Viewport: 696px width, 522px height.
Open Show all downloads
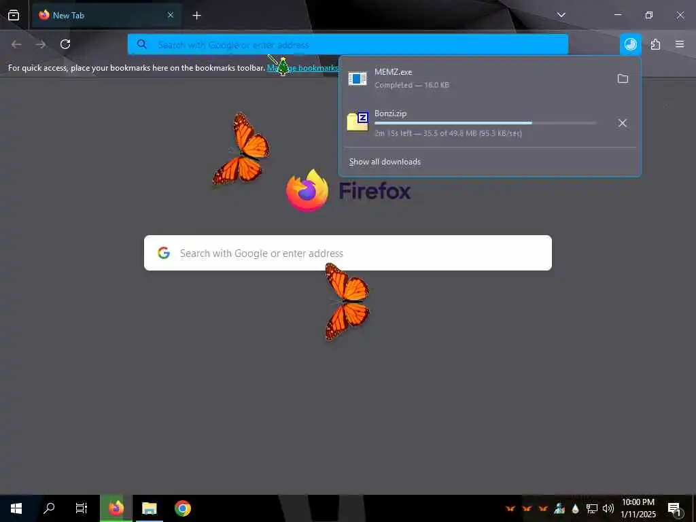[385, 162]
